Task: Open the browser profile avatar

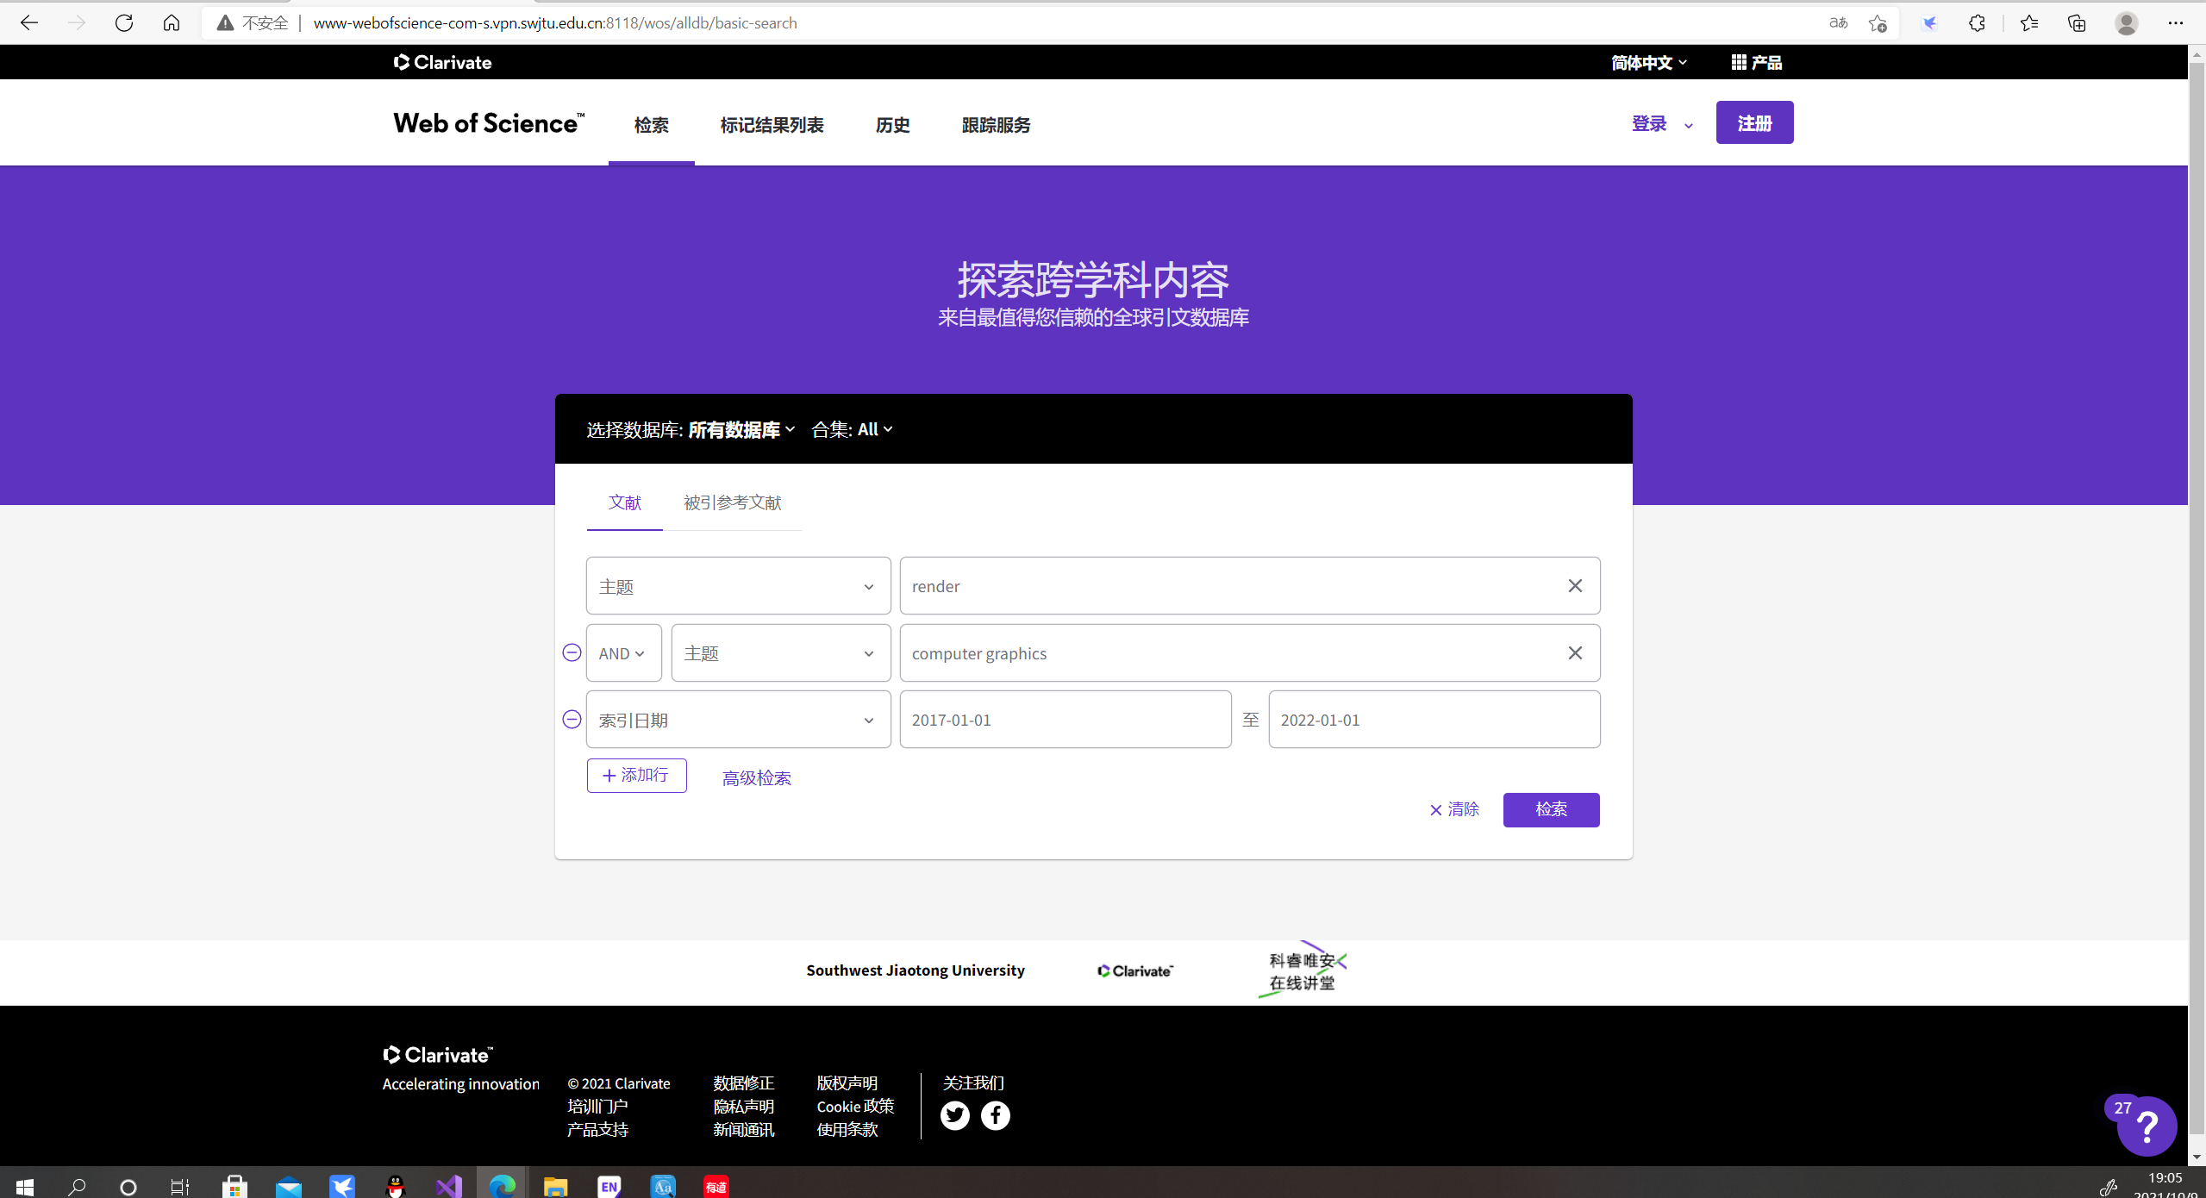Action: 2127,23
